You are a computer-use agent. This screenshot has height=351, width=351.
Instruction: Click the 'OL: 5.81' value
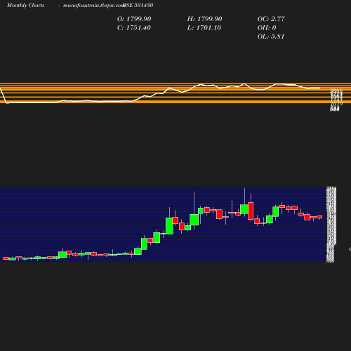pyautogui.click(x=271, y=37)
